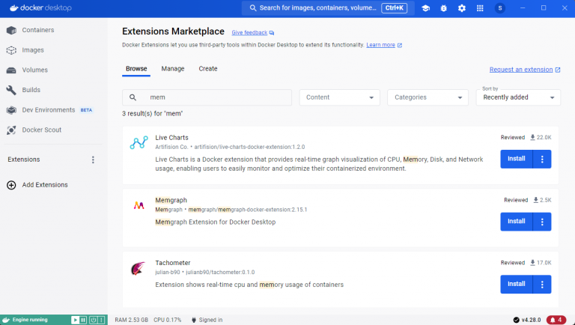Viewport: 575px width, 325px height.
Task: Pause the Docker engine from status bar
Action: click(x=84, y=320)
